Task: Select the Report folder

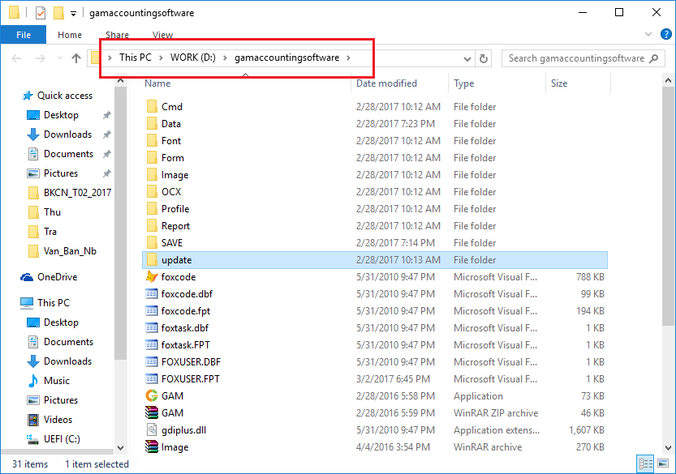Action: (175, 225)
